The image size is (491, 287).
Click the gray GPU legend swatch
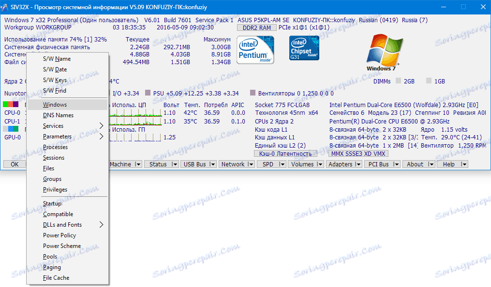(x=6, y=129)
